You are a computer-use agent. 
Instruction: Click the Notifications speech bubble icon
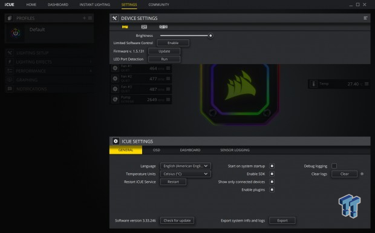pyautogui.click(x=10, y=89)
